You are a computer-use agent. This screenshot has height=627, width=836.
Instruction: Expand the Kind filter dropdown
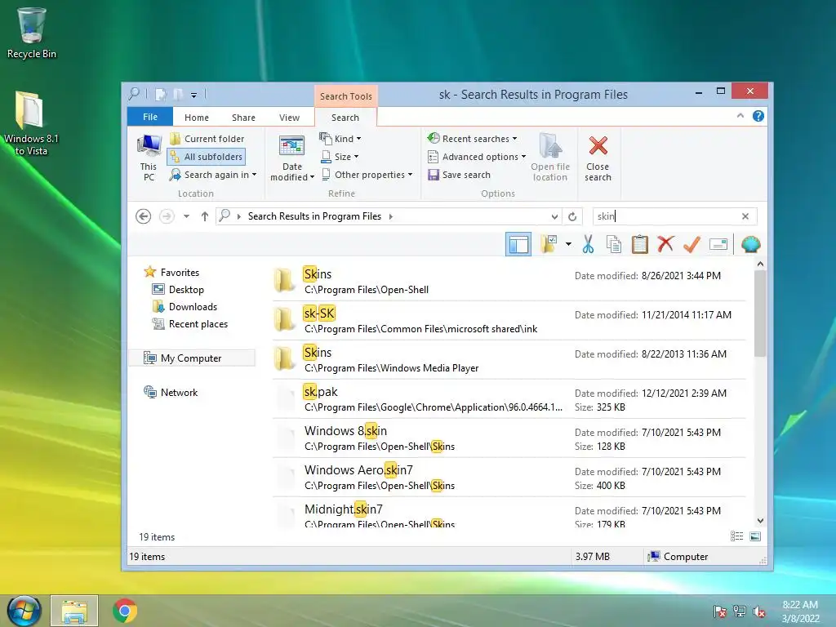pos(340,139)
